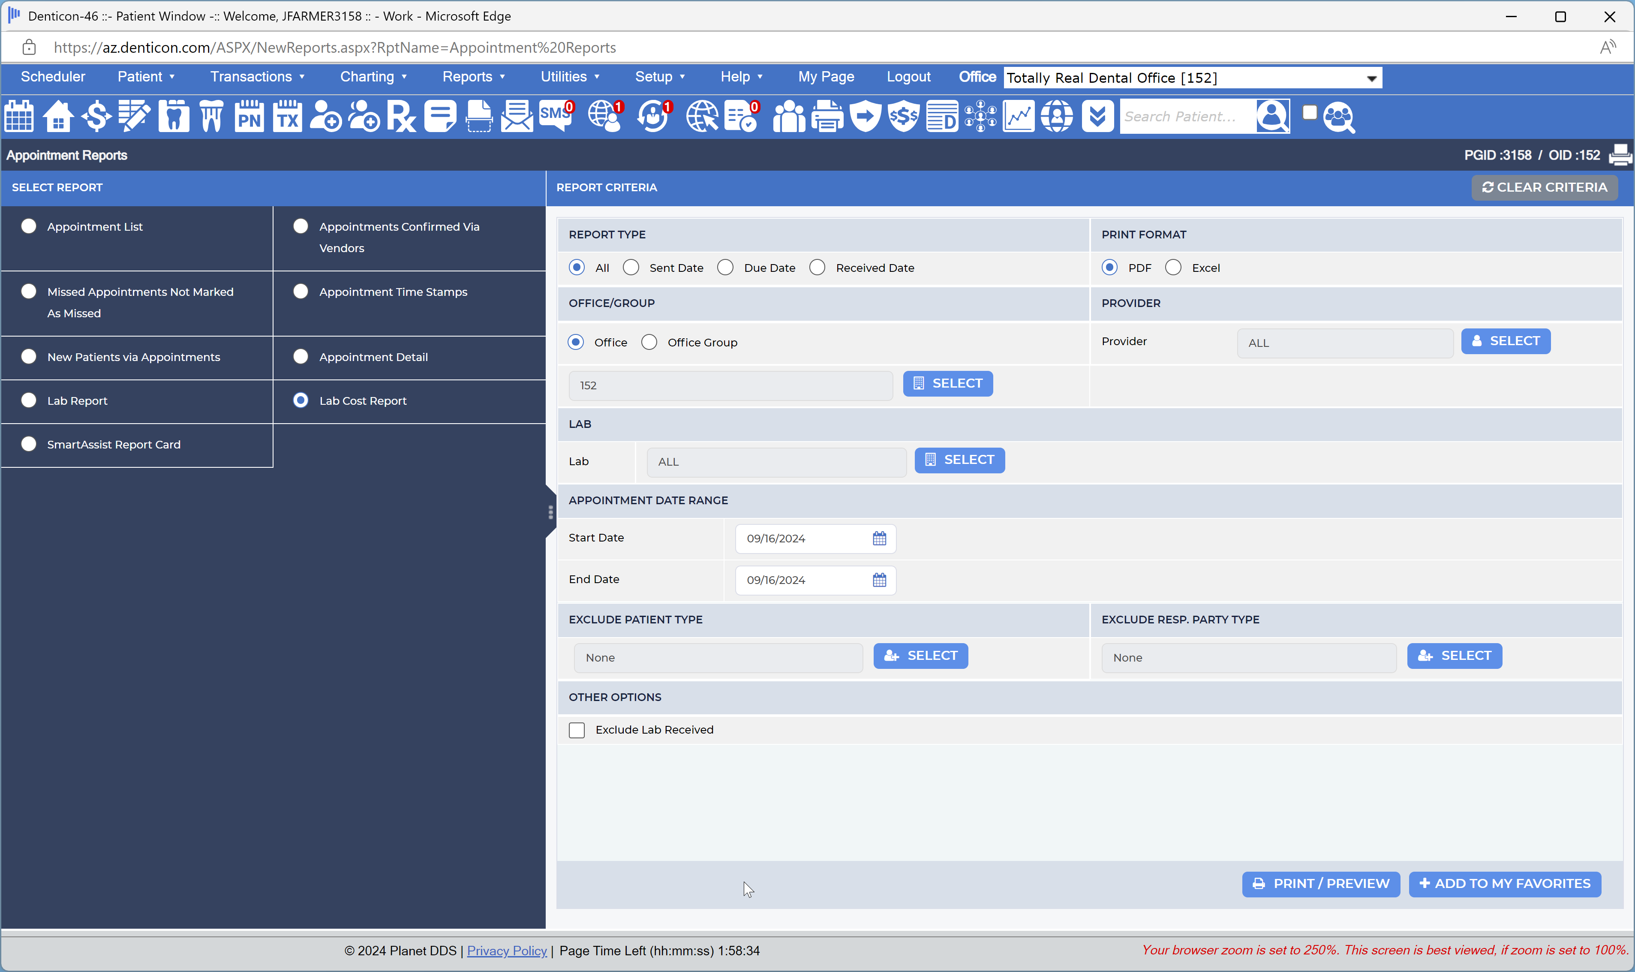Click Select button for Lab
The height and width of the screenshot is (972, 1635).
(959, 460)
